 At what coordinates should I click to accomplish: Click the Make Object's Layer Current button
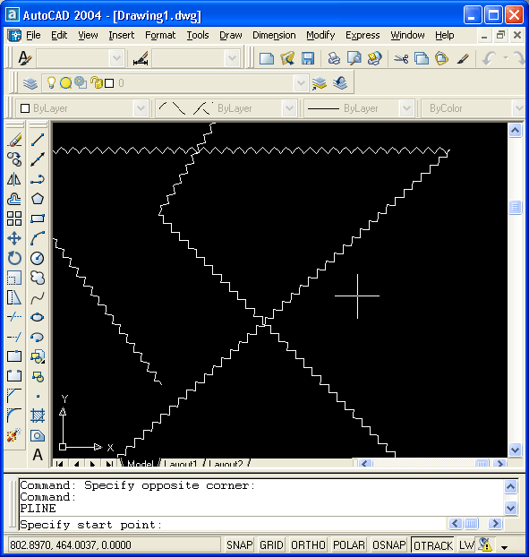319,83
